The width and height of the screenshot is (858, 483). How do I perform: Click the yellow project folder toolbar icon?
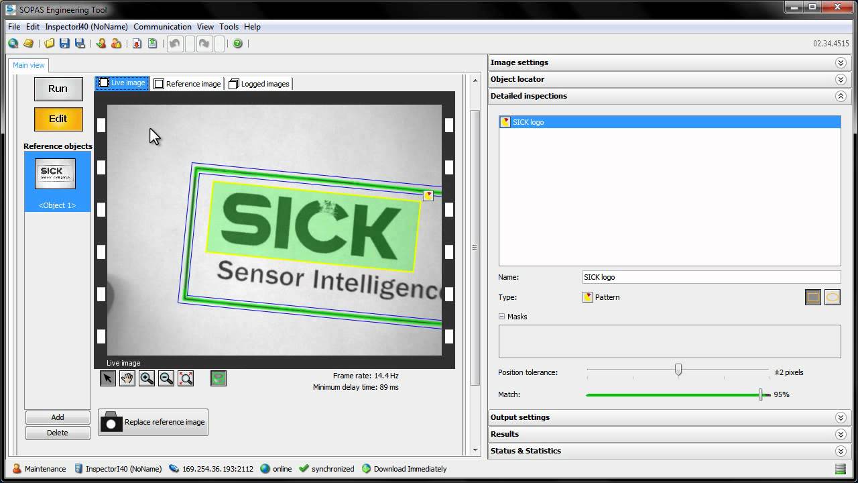click(28, 44)
